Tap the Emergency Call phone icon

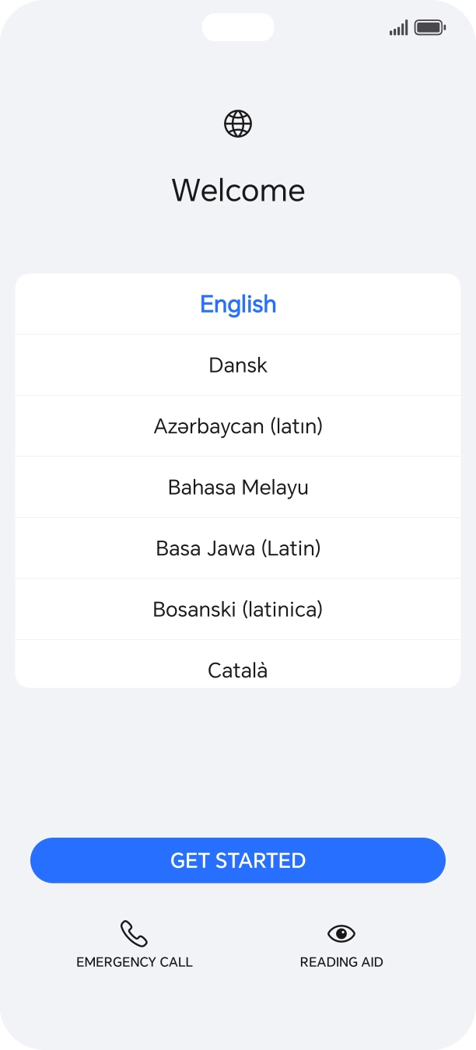pos(134,934)
